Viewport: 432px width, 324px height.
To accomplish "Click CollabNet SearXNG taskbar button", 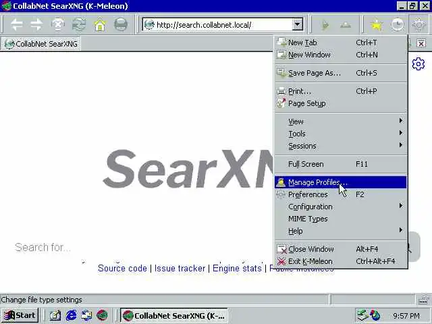I will coord(174,315).
